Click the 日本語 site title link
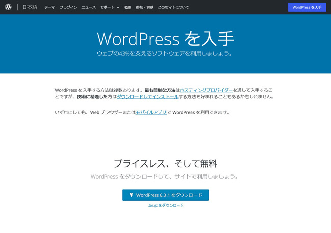The image size is (331, 233). coord(30,7)
